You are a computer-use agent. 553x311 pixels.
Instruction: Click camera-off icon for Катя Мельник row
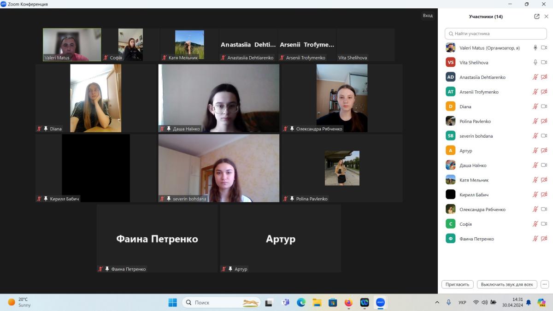tap(544, 180)
